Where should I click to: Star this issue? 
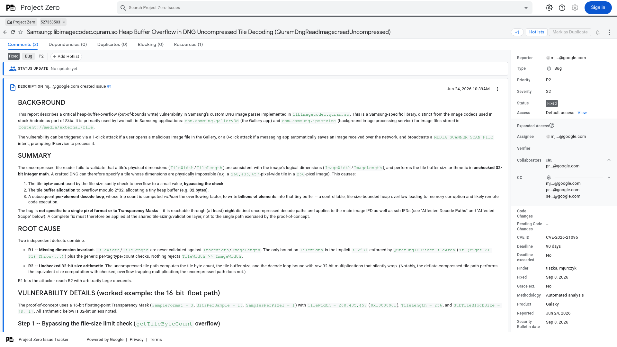pos(21,32)
